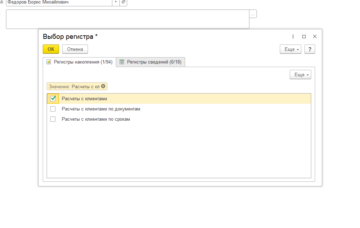The height and width of the screenshot is (228, 360).
Task: Expand the Федоров Борис Михайлович dropdown arrow
Action: [x=116, y=2]
